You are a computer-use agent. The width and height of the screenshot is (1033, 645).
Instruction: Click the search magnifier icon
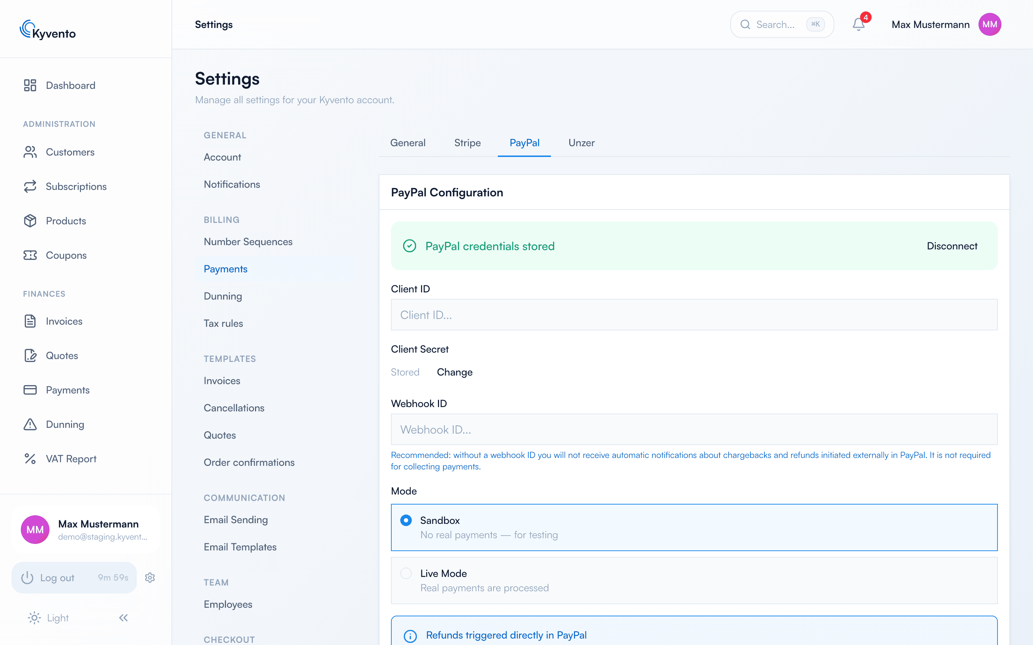pyautogui.click(x=745, y=24)
